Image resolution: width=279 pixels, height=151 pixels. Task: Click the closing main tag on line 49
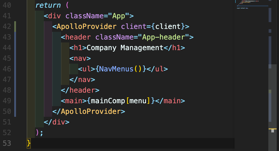pos(170,101)
